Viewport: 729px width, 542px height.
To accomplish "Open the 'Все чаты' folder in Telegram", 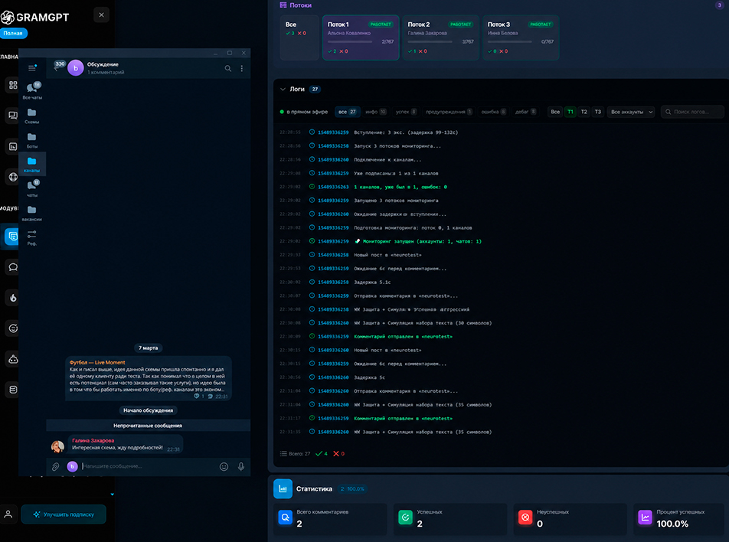I will (32, 90).
